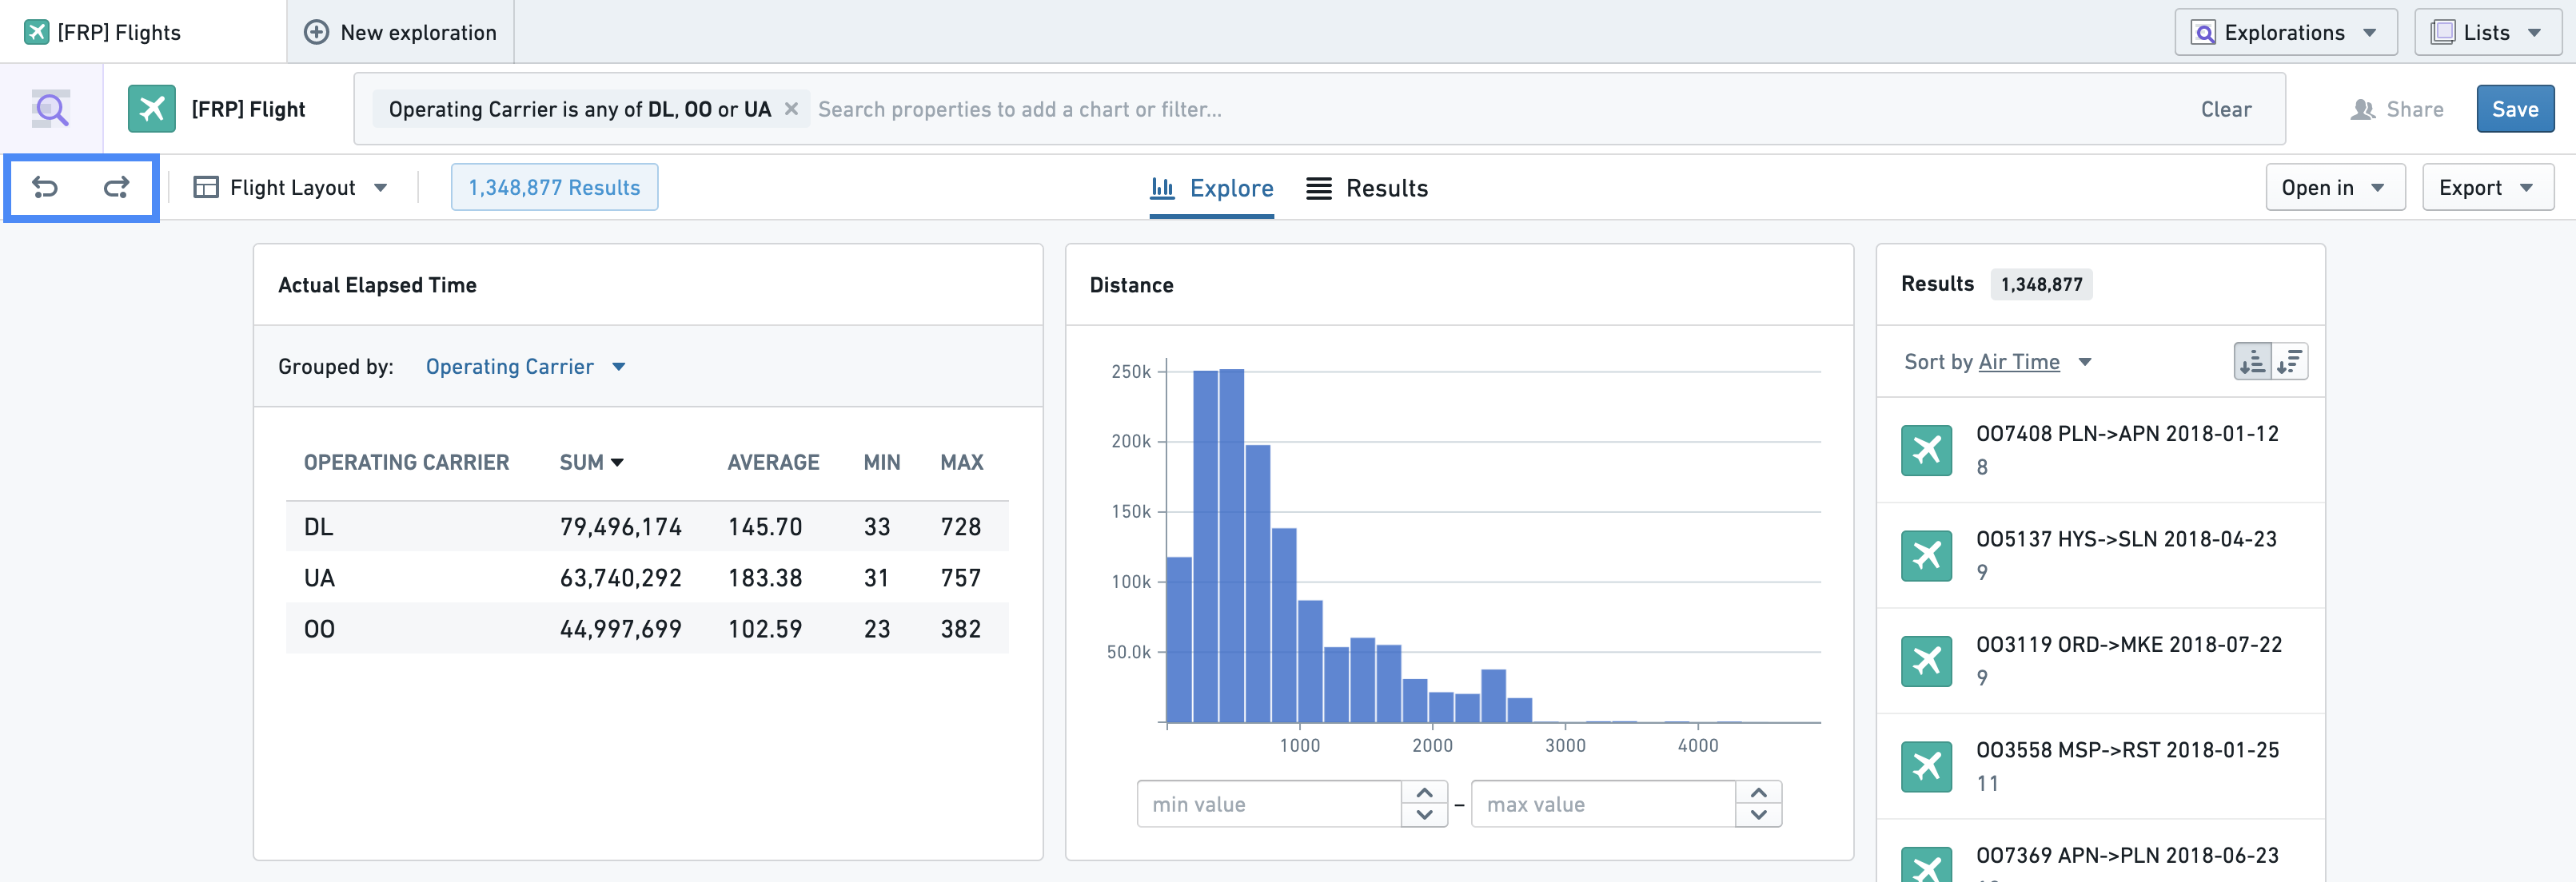The width and height of the screenshot is (2576, 882).
Task: Open flight OO7408 PLN->APN icon
Action: 1926,451
